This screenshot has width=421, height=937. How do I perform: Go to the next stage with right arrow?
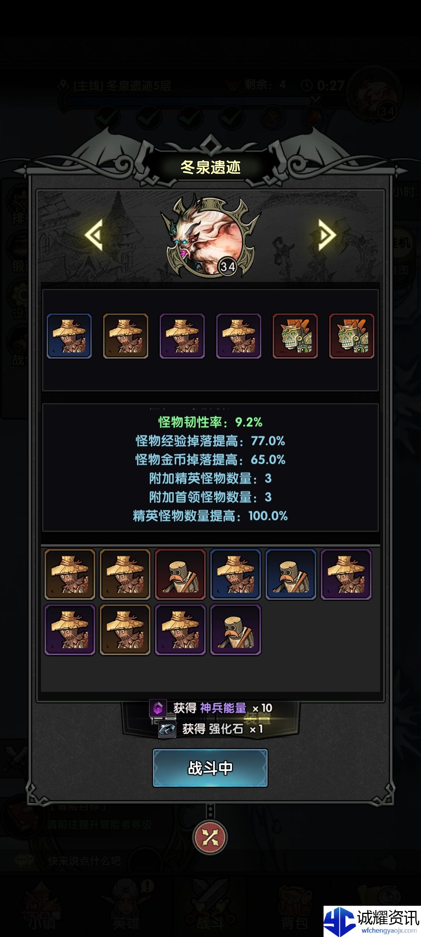pyautogui.click(x=327, y=234)
